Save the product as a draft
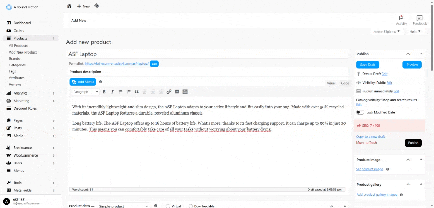The height and width of the screenshot is (208, 434). click(x=368, y=64)
